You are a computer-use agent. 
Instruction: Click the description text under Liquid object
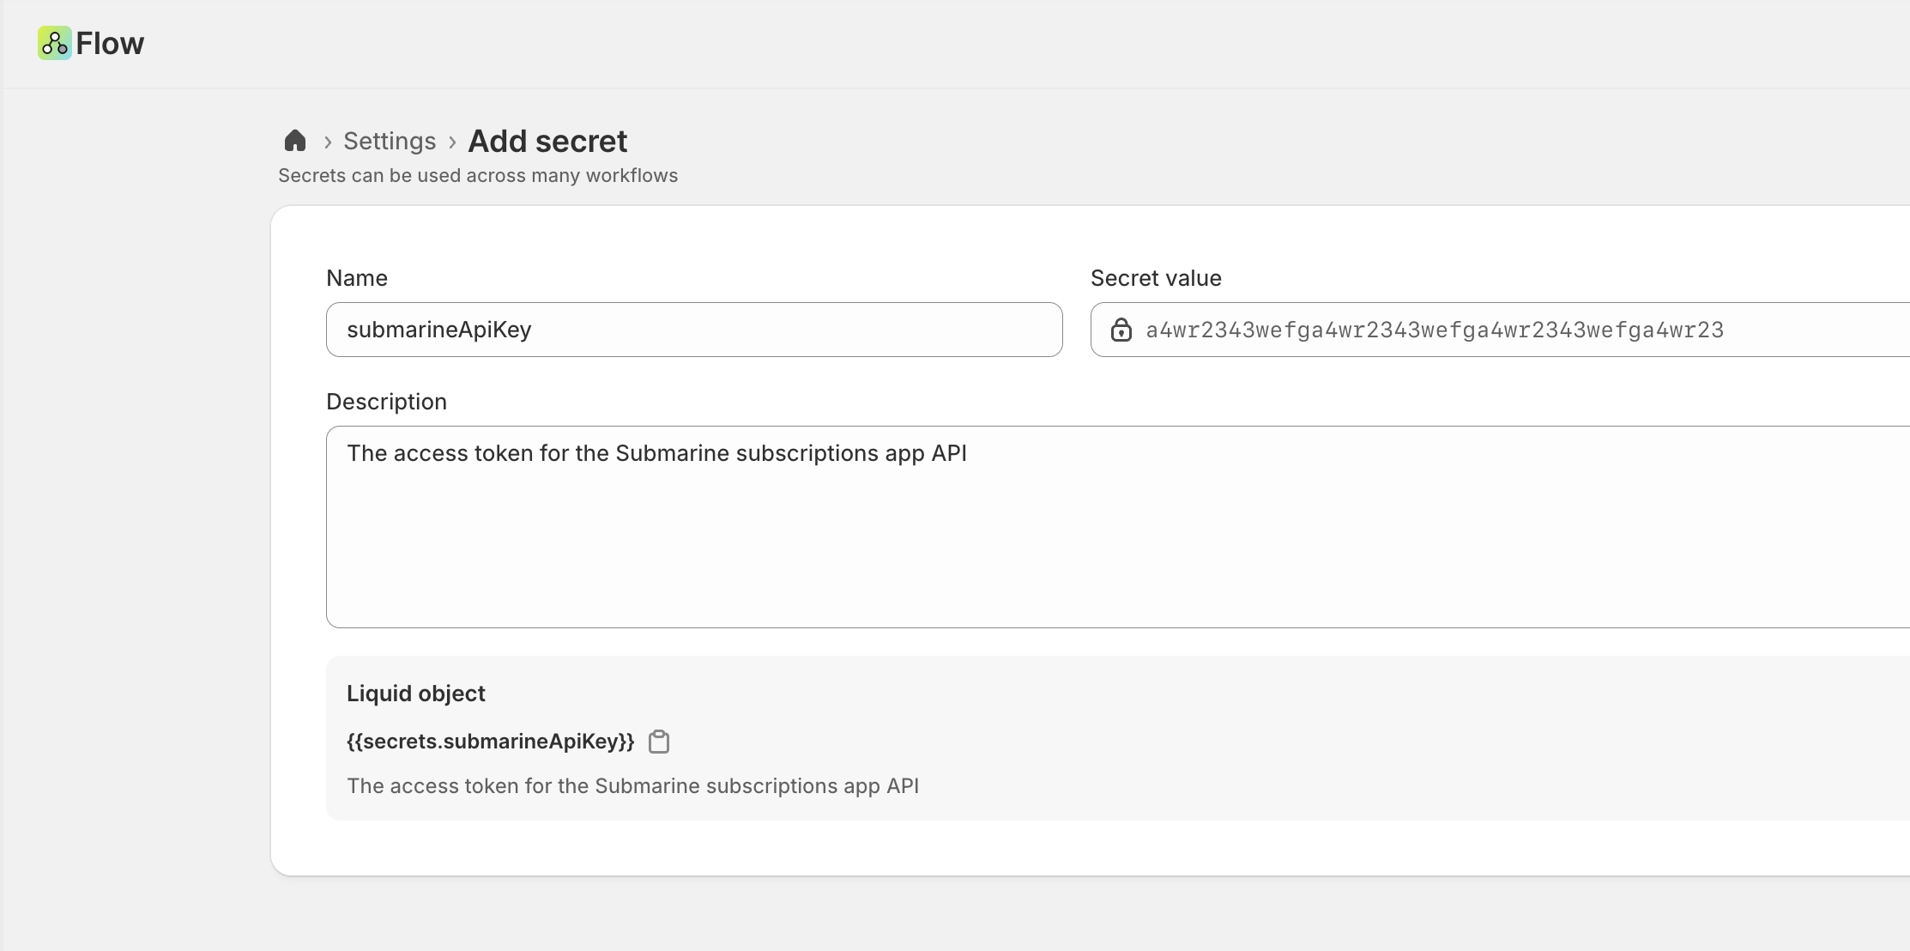[632, 786]
